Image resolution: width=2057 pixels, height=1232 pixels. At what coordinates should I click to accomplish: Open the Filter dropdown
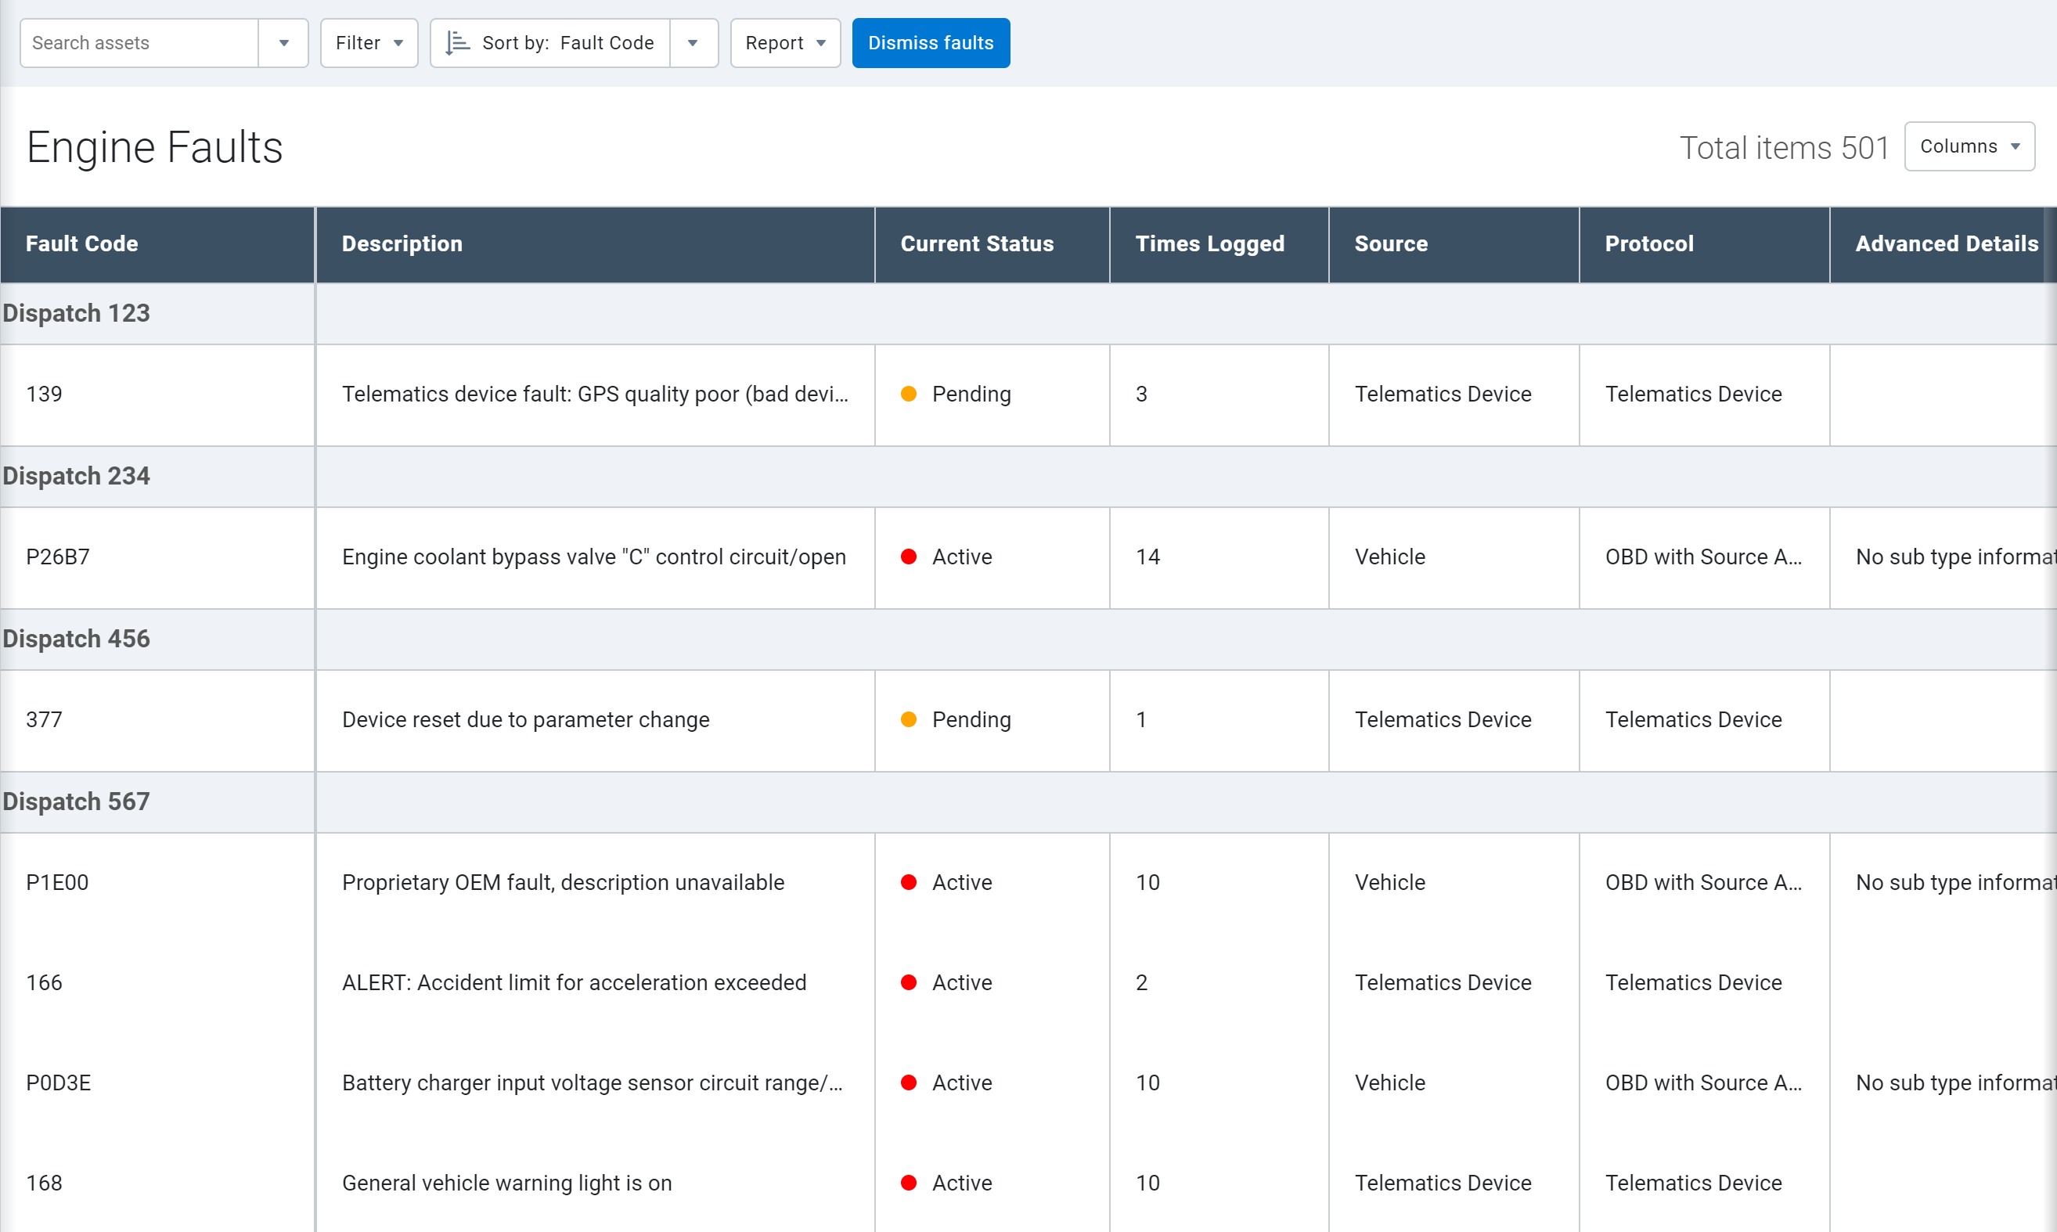tap(369, 42)
